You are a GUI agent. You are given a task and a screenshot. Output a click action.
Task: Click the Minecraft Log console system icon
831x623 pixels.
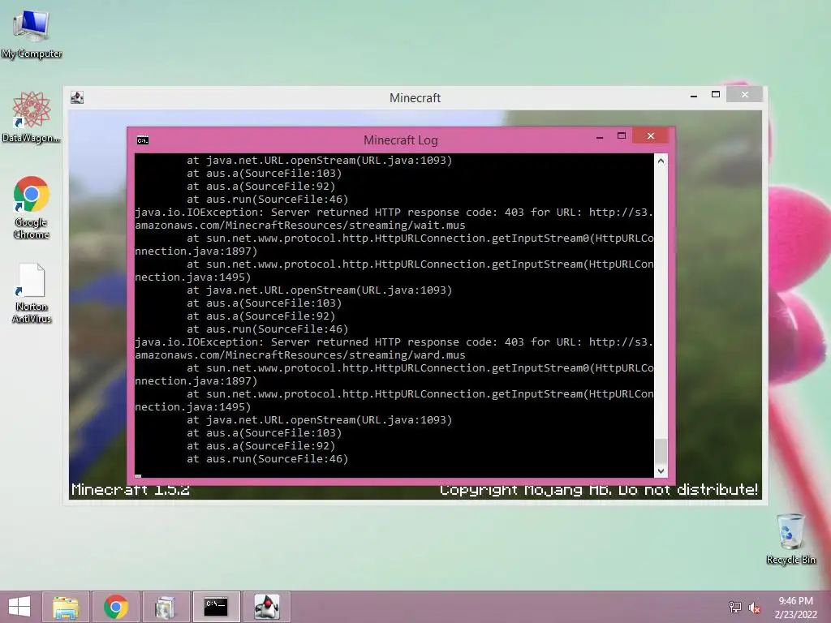[x=143, y=140]
